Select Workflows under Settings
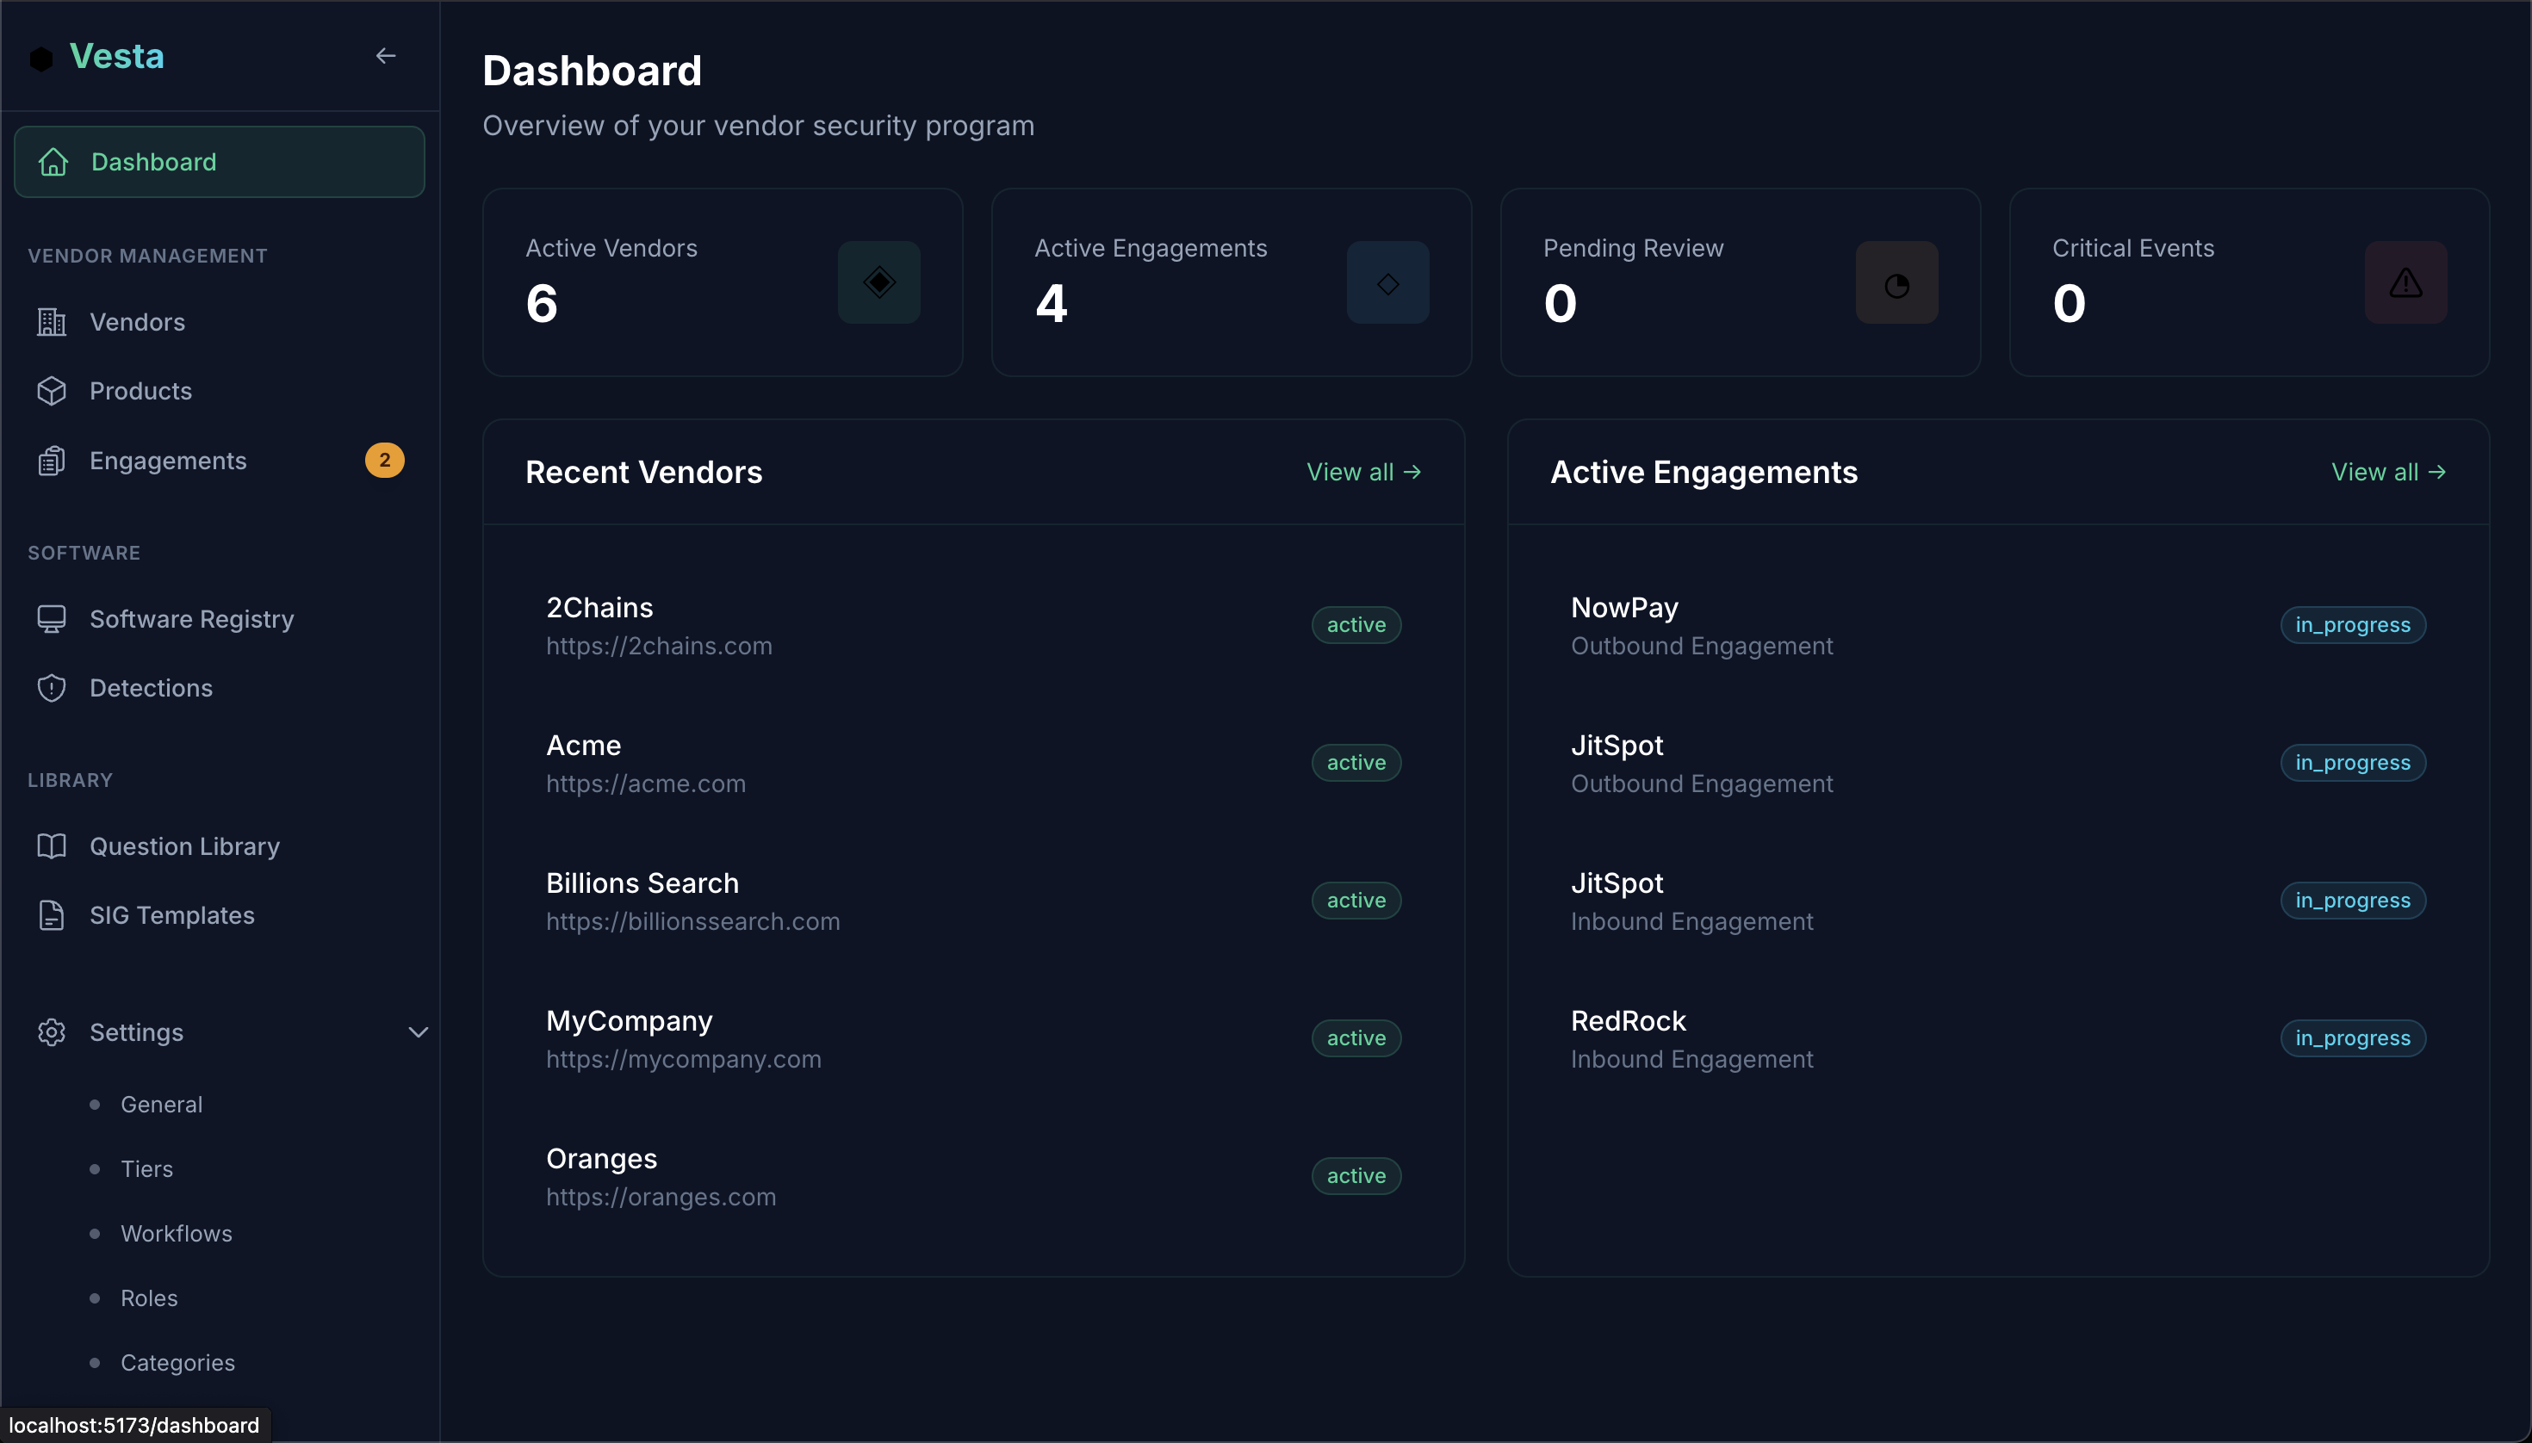Viewport: 2532px width, 1443px height. (177, 1233)
